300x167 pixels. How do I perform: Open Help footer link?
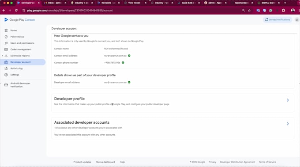(122, 162)
